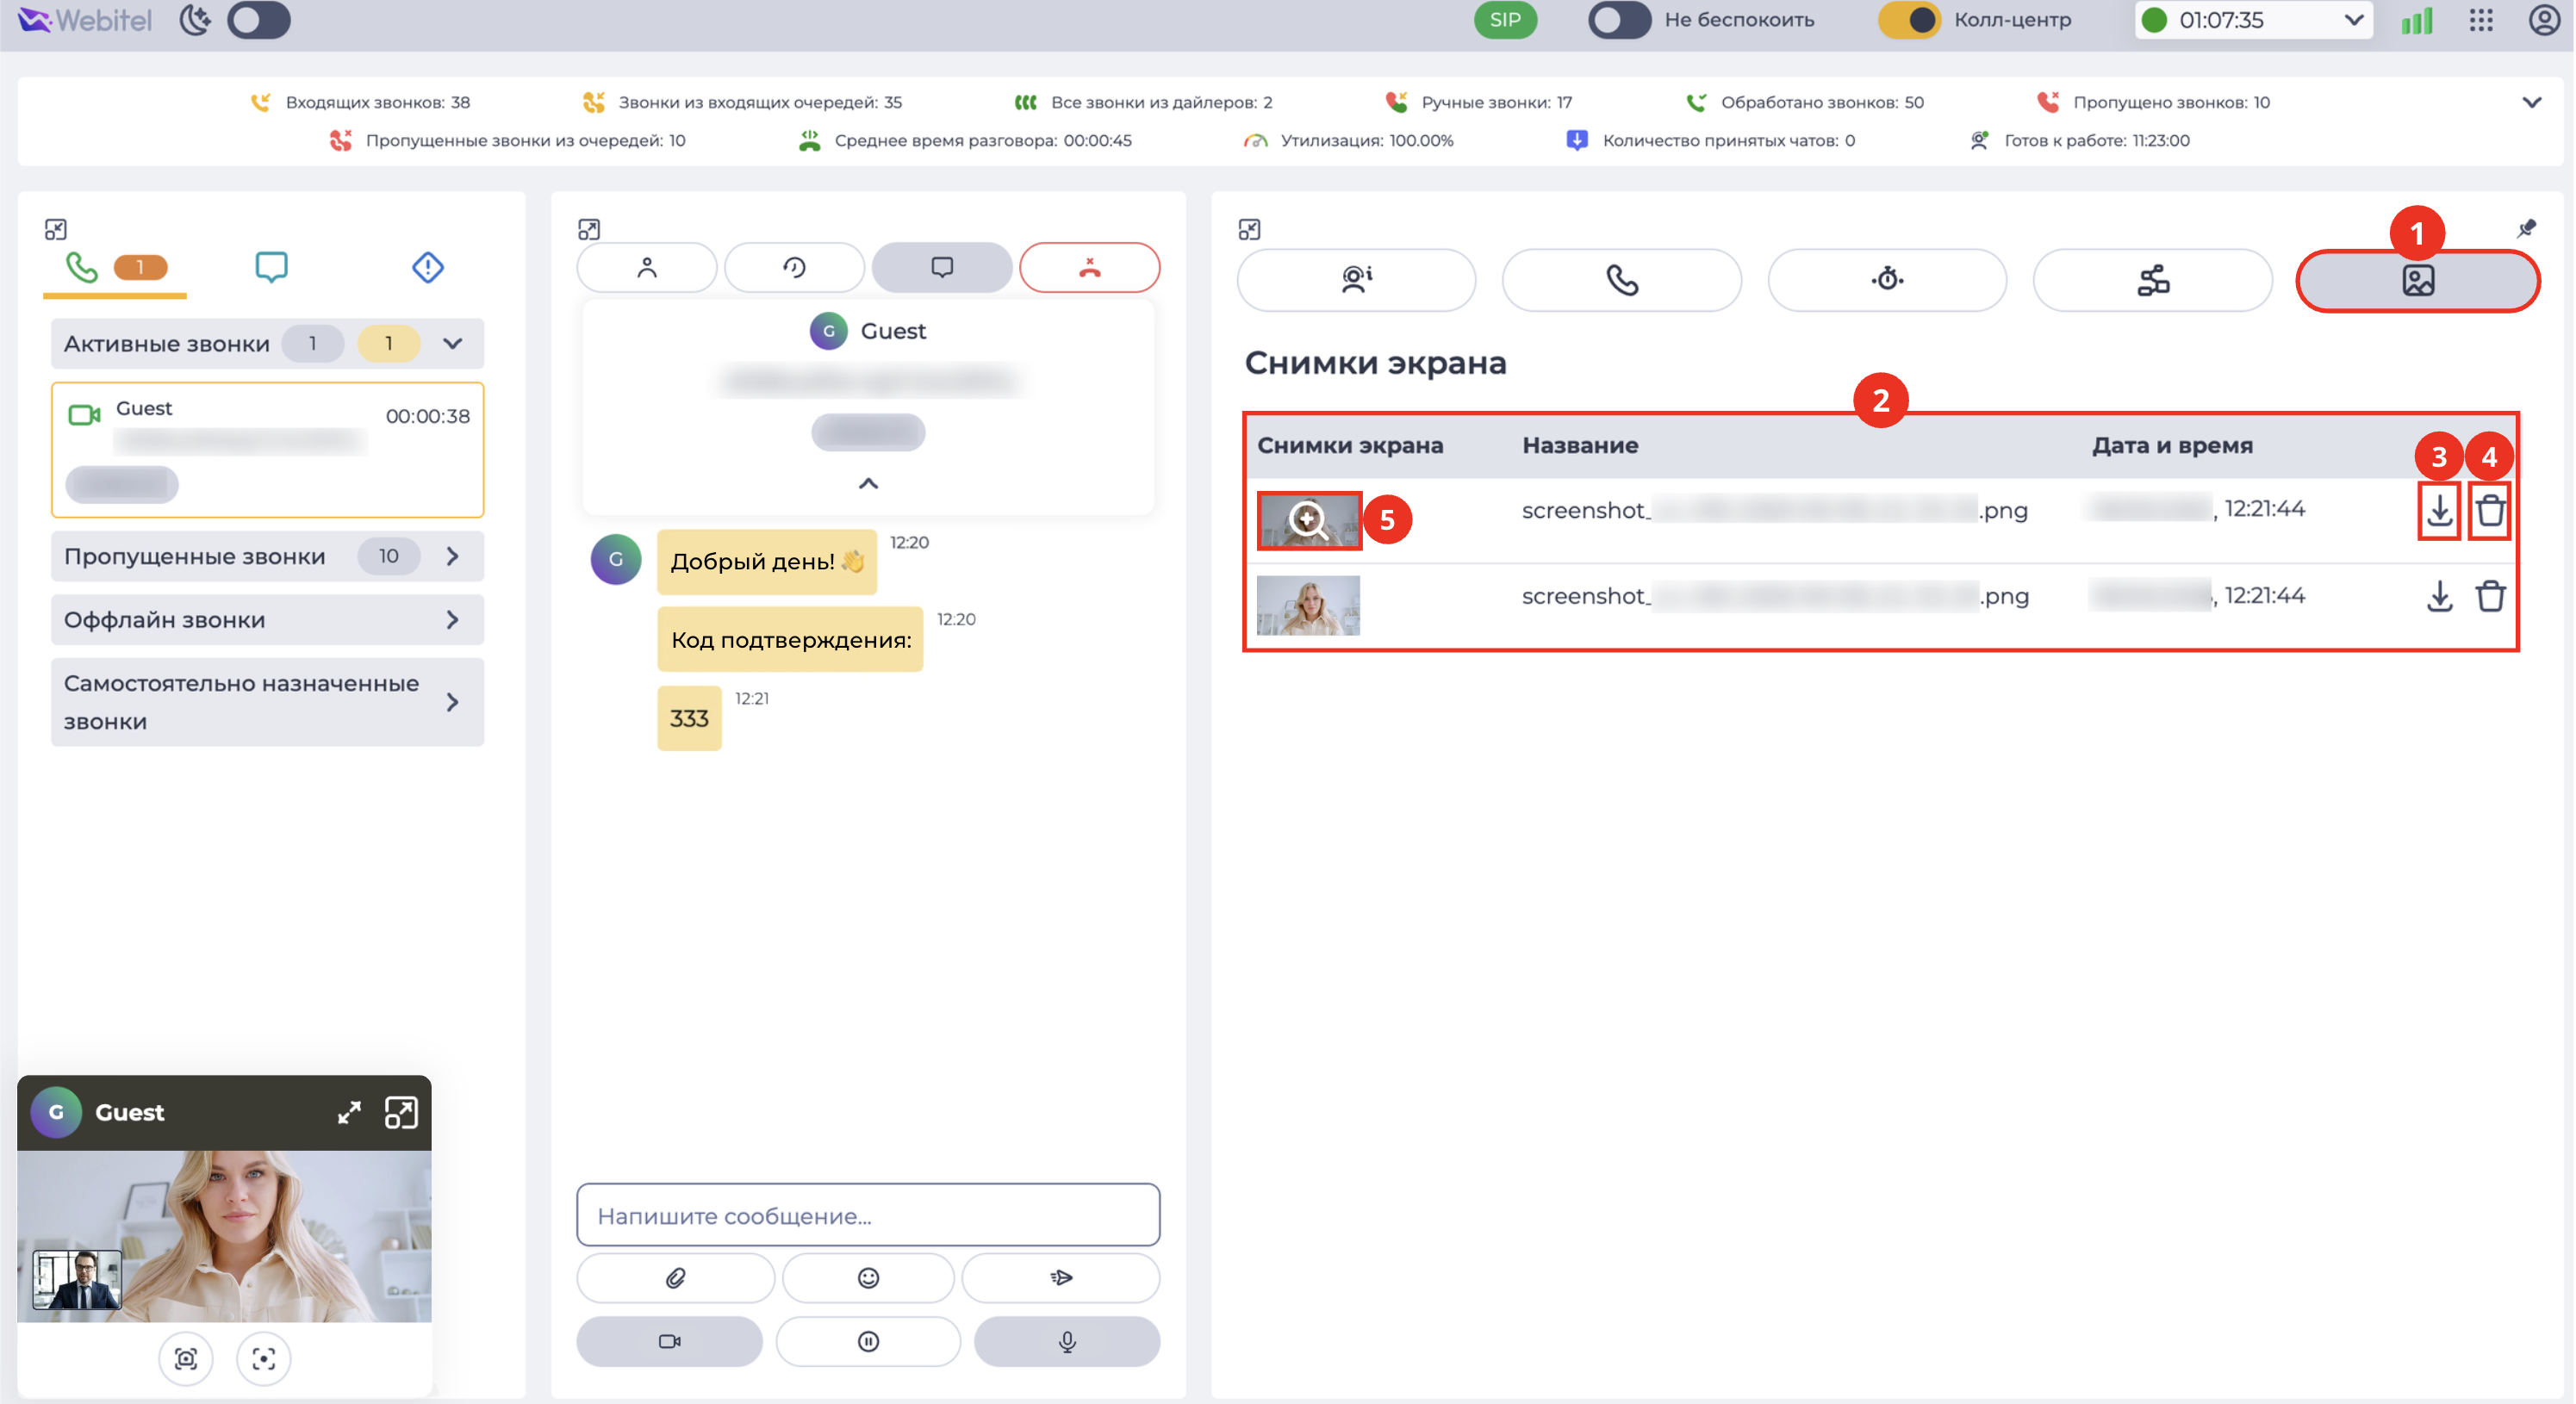Click the SIP status badge
2576x1404 pixels.
point(1505,20)
